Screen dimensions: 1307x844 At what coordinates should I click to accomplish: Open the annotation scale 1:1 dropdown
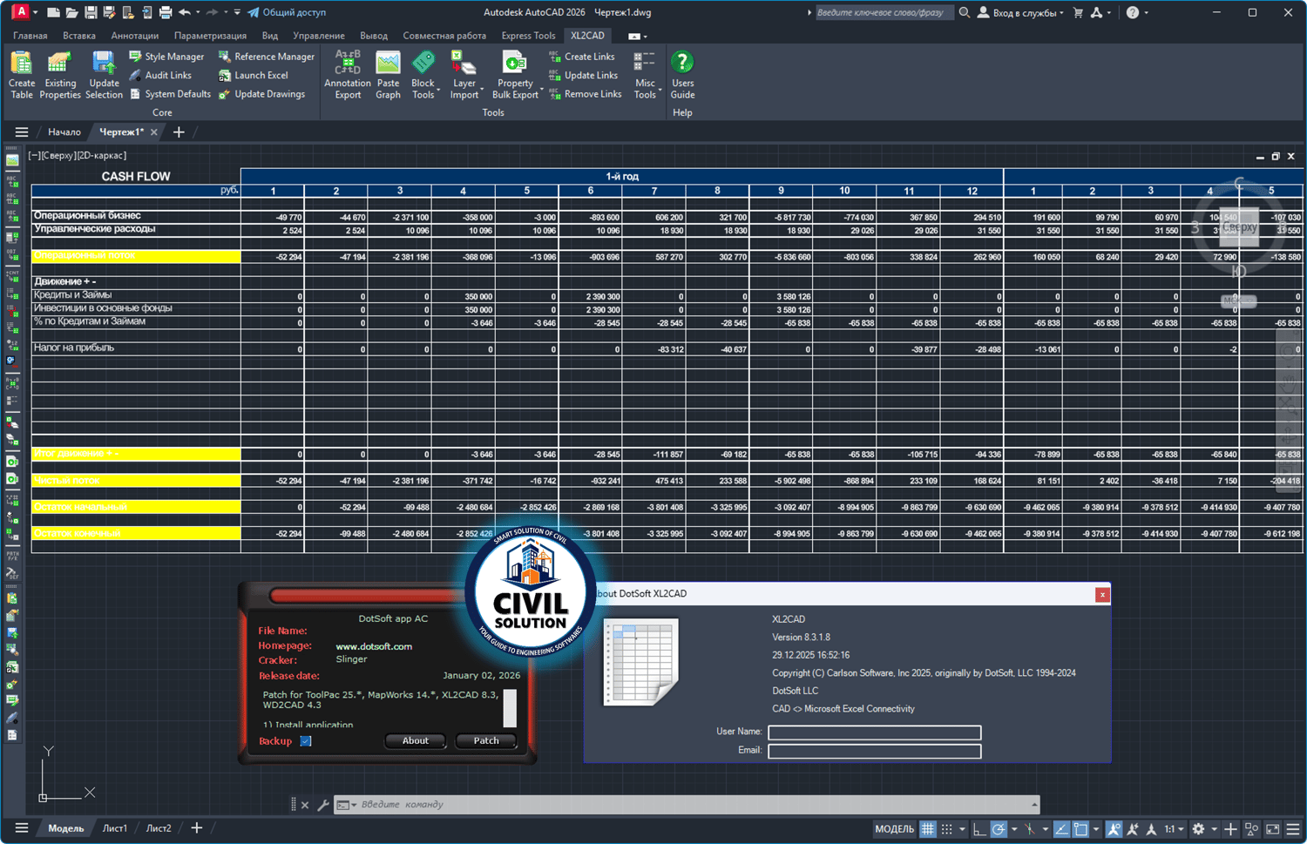click(x=1175, y=829)
